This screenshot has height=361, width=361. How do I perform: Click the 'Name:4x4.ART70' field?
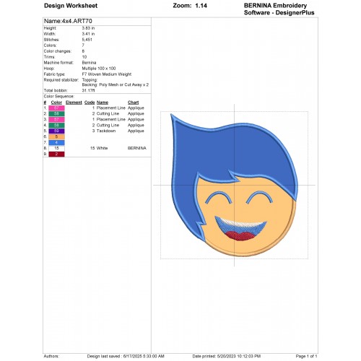point(68,21)
